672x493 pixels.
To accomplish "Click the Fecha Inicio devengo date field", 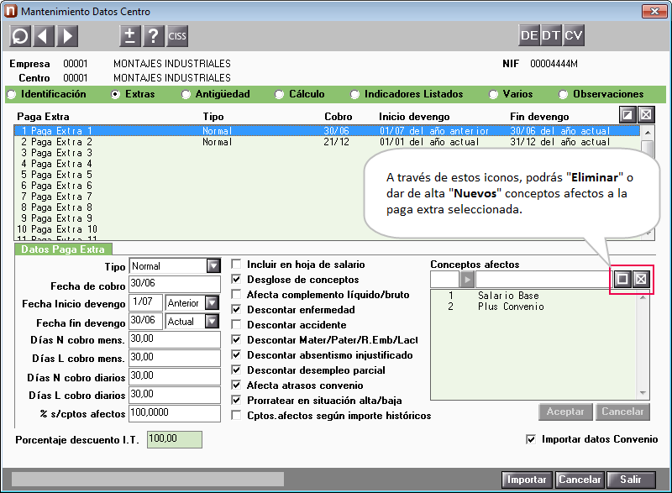I will point(146,302).
